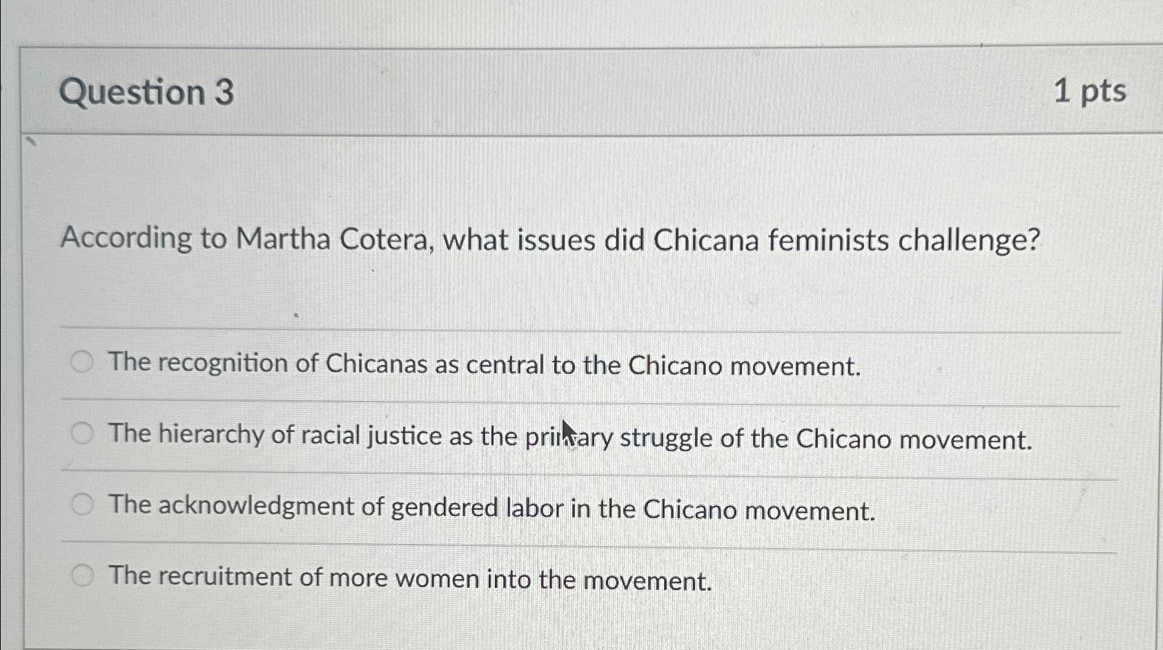Select the third answer's radio button
This screenshot has width=1163, height=650.
click(84, 504)
